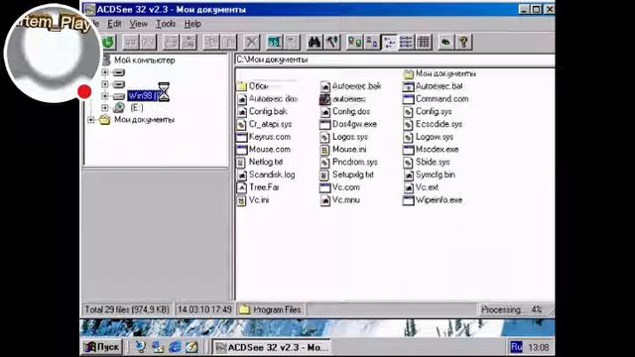
Task: Expand the Мои документы tree node
Action: coord(91,120)
